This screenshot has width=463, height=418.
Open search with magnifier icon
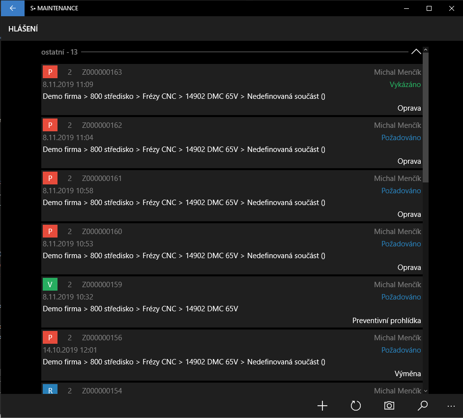tap(422, 406)
